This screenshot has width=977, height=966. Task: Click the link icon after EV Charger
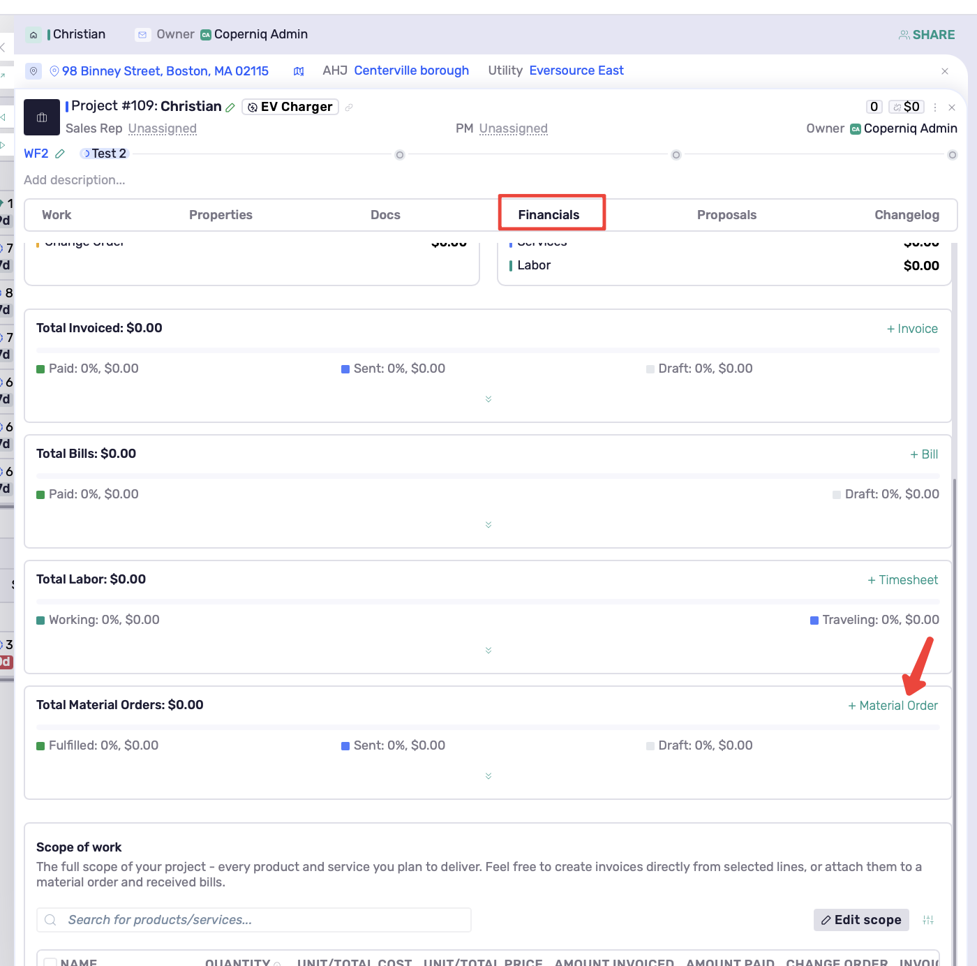pyautogui.click(x=349, y=107)
